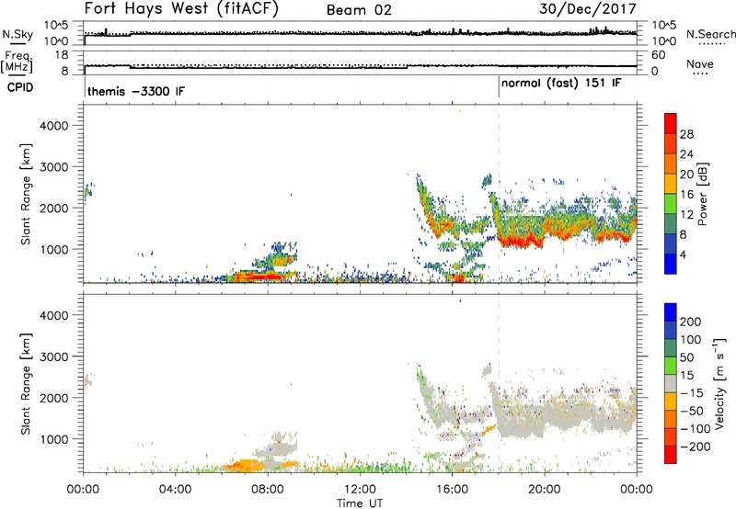Click the '12:00' time axis label
This screenshot has height=509, width=736.
[360, 490]
